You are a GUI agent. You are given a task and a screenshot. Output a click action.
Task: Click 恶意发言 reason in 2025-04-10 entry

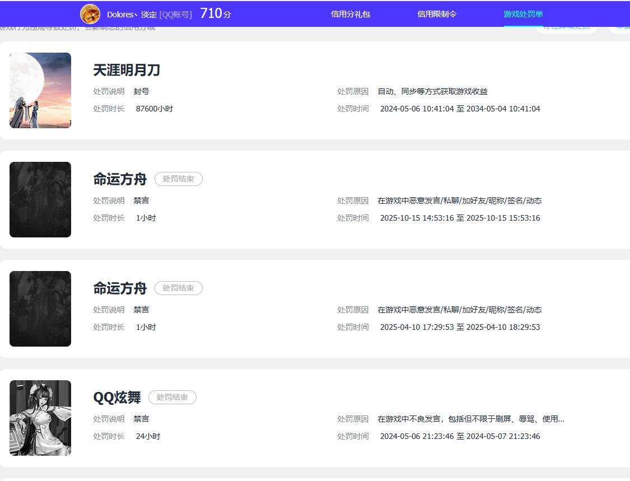tap(460, 310)
